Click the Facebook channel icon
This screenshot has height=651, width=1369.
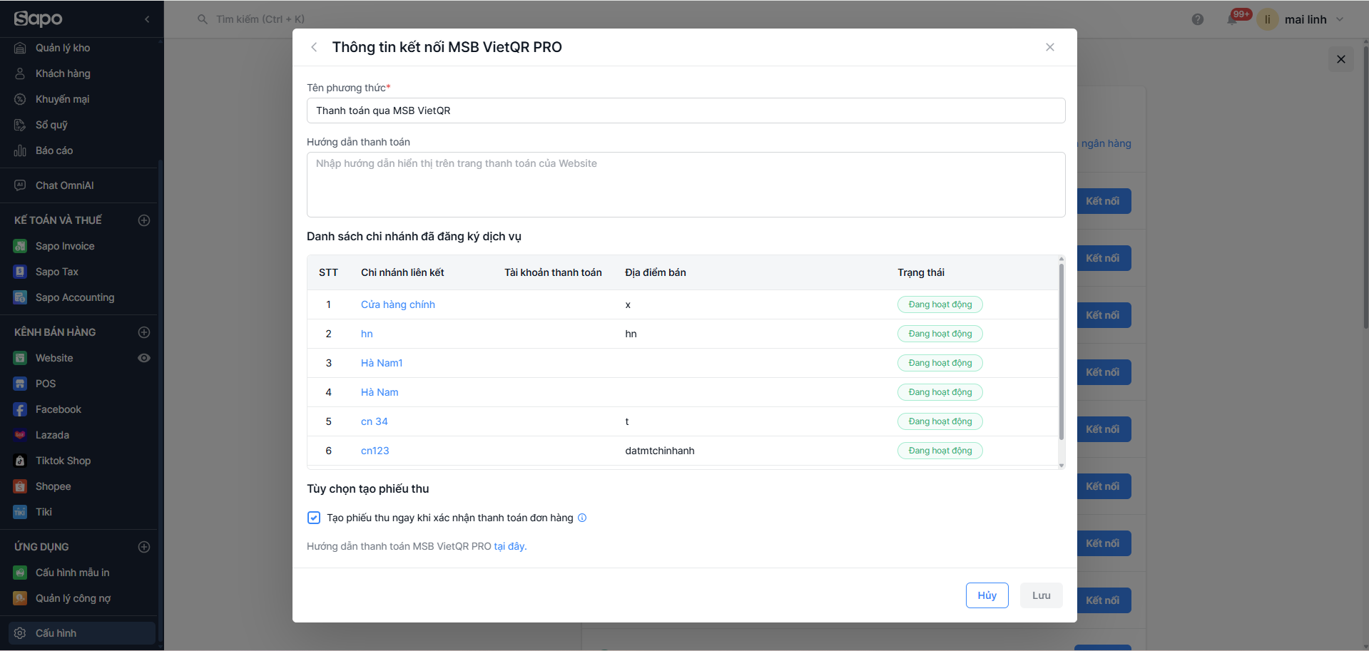[20, 409]
